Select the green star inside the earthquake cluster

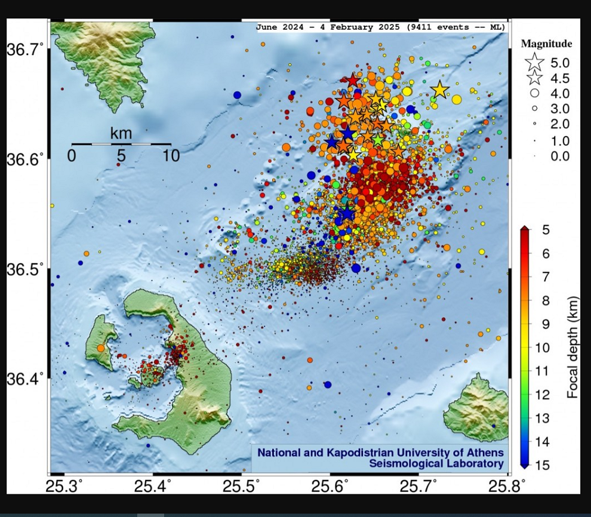click(x=377, y=139)
